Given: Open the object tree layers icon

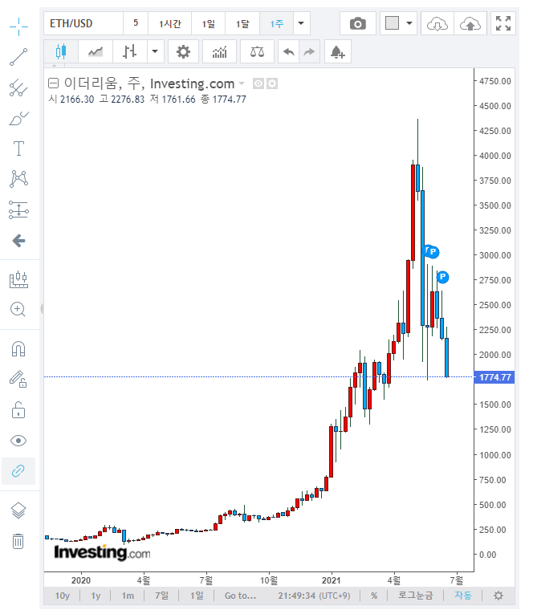Looking at the screenshot, I should pyautogui.click(x=18, y=510).
